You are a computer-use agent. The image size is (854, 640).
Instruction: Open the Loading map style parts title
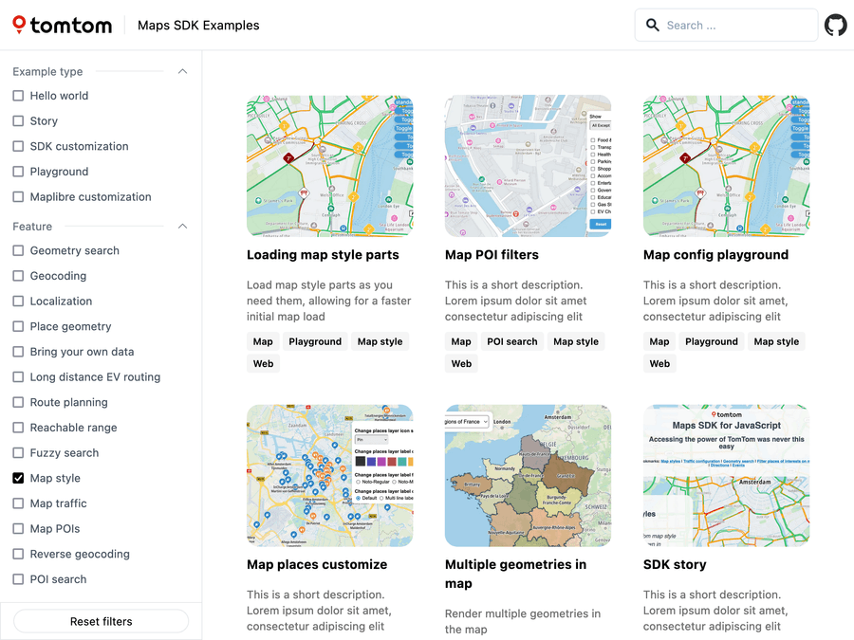point(323,255)
